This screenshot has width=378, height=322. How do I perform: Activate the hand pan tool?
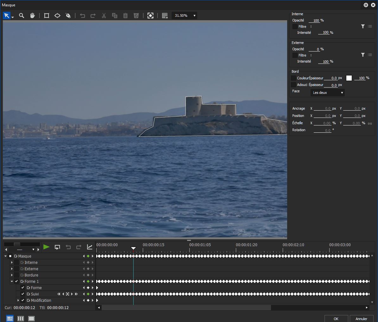(32, 15)
